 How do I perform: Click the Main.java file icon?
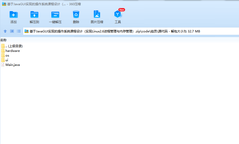coord(3,65)
